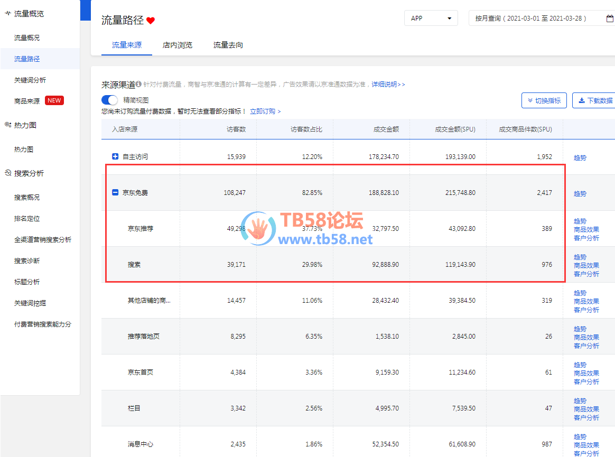Click the 下载数据 download button
This screenshot has width=615, height=457.
click(595, 100)
